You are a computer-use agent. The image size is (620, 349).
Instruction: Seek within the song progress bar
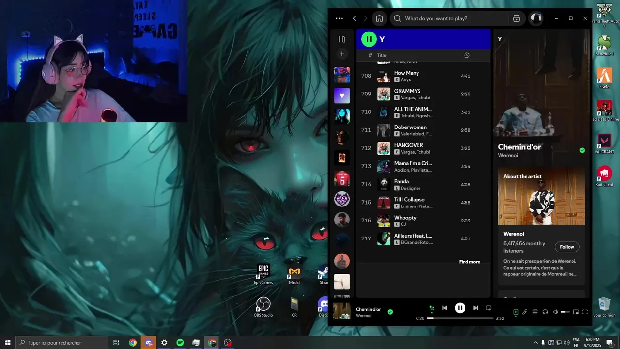(x=460, y=318)
